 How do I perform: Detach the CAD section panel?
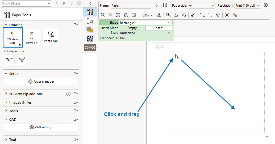click(x=76, y=119)
